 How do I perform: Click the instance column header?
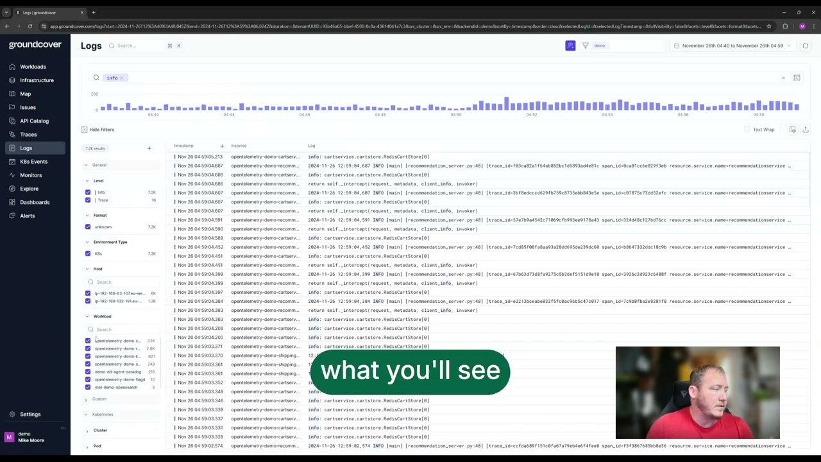coord(239,146)
